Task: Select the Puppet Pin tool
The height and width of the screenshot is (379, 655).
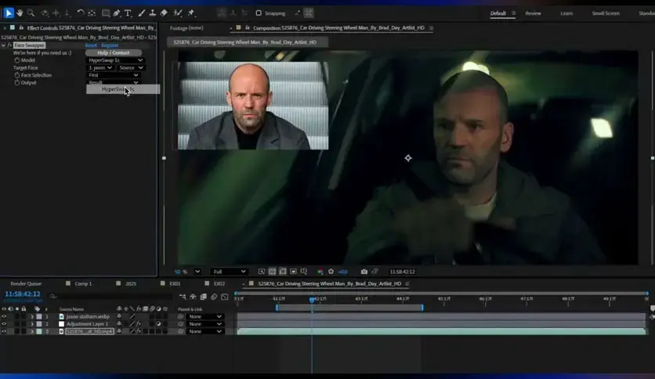Action: [x=191, y=13]
